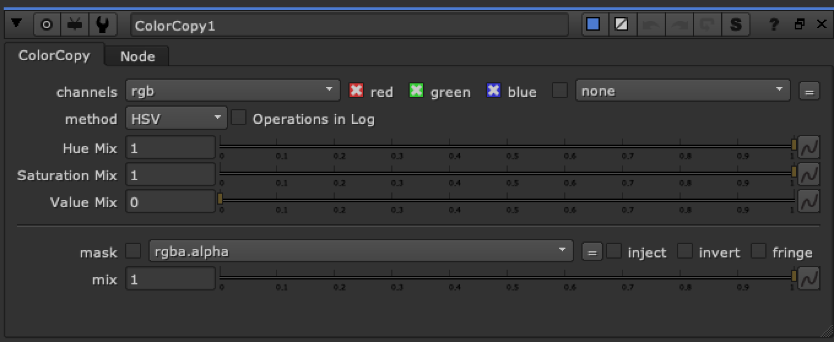Viewport: 834px width, 342px height.
Task: Float the properties panel window icon
Action: (800, 25)
